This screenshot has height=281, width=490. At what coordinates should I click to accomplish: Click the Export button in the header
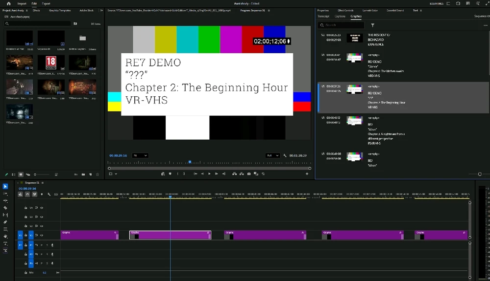(x=46, y=3)
